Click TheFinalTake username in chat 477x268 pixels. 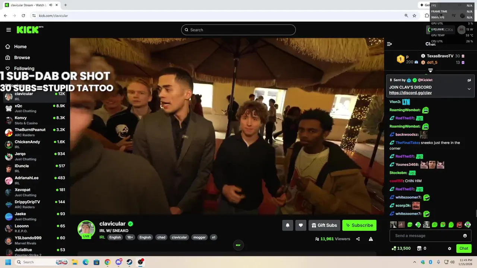pyautogui.click(x=407, y=143)
